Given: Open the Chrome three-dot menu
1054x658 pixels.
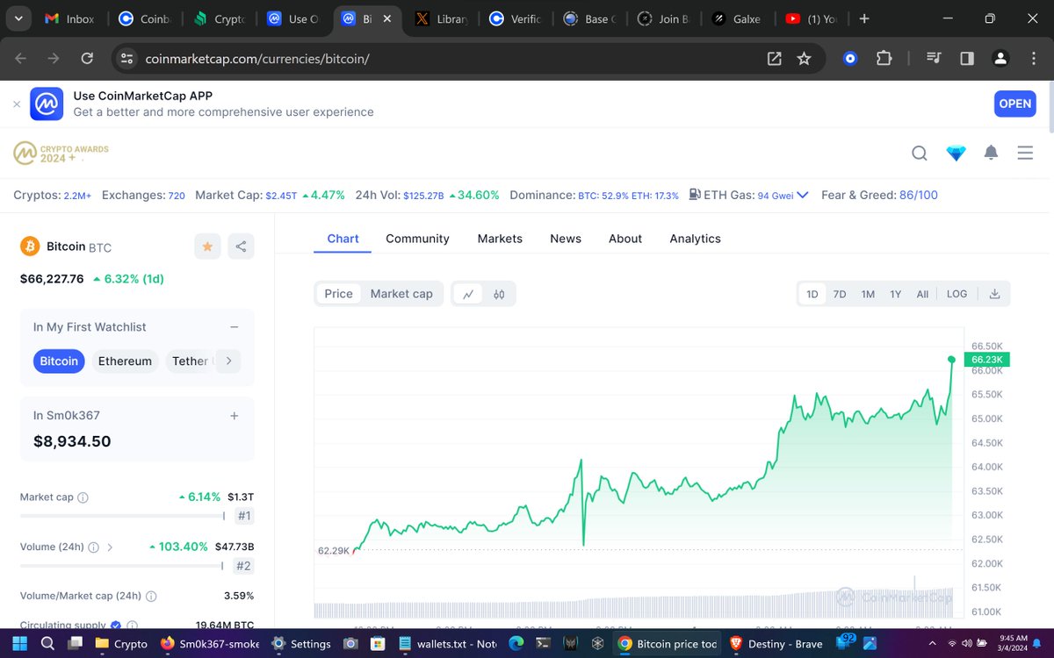Looking at the screenshot, I should pos(1033,59).
